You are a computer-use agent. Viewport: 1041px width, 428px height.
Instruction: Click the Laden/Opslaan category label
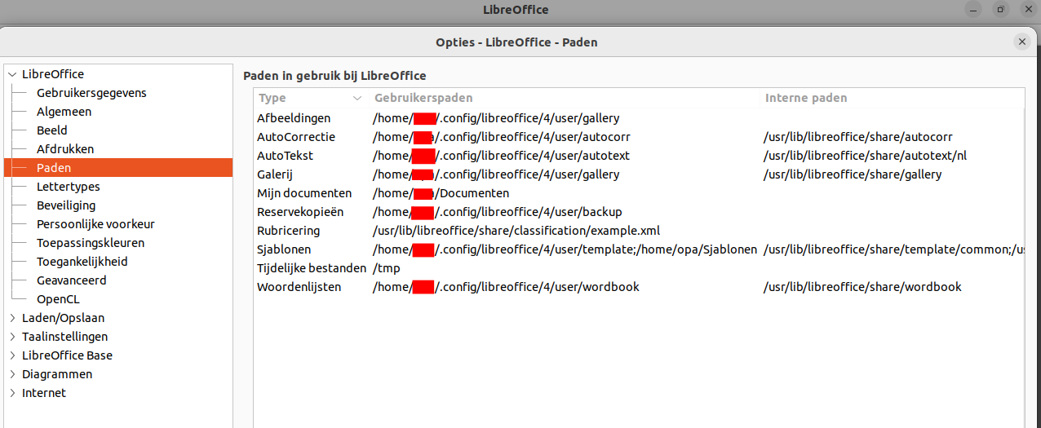pyautogui.click(x=63, y=318)
